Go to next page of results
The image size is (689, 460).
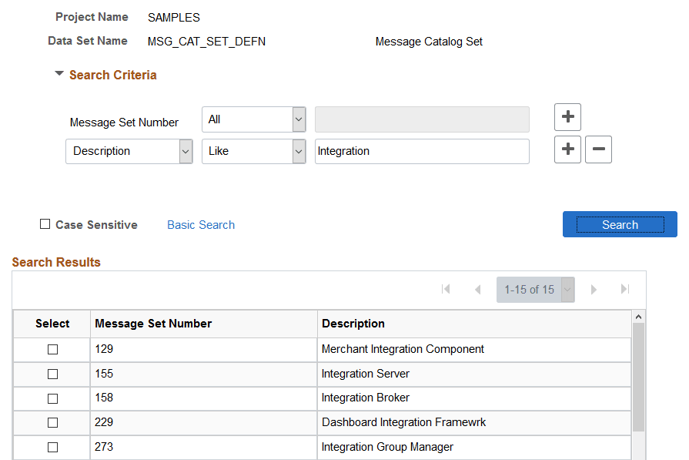(x=594, y=290)
